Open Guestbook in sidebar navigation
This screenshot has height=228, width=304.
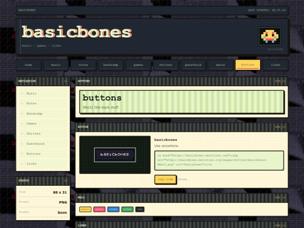(43, 144)
